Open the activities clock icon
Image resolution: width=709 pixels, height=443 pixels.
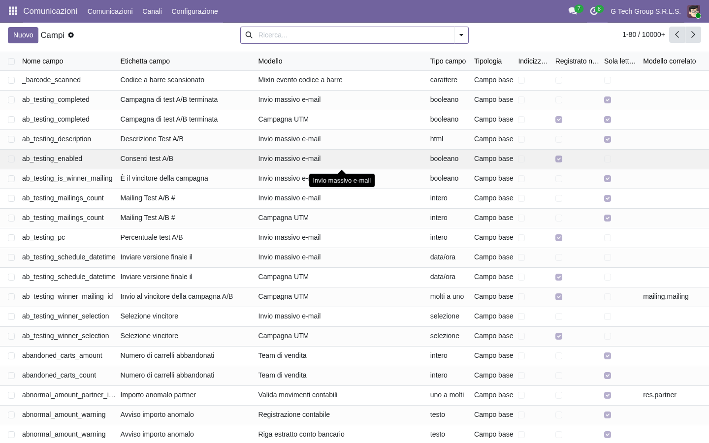click(594, 11)
